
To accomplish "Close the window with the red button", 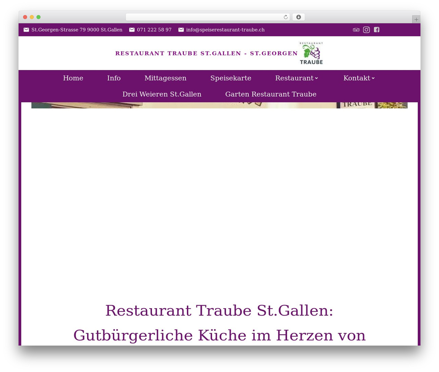I will [25, 17].
